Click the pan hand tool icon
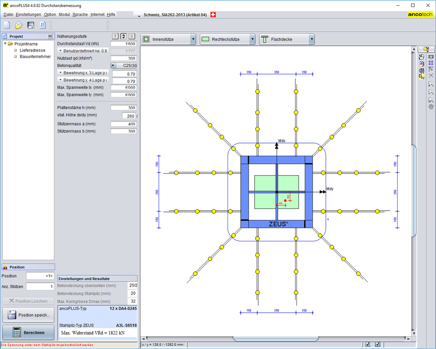The image size is (436, 349). 431,106
